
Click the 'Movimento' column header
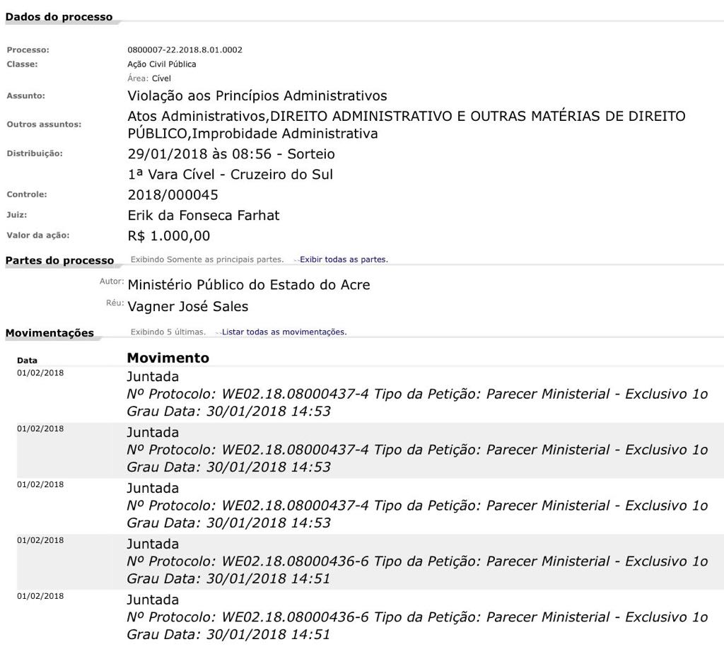point(168,358)
